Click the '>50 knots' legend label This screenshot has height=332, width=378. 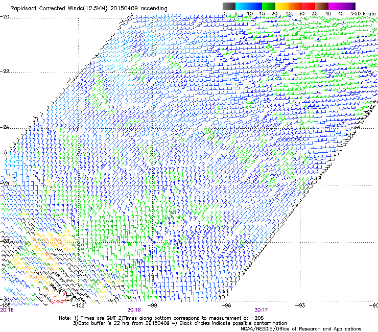tap(363, 14)
